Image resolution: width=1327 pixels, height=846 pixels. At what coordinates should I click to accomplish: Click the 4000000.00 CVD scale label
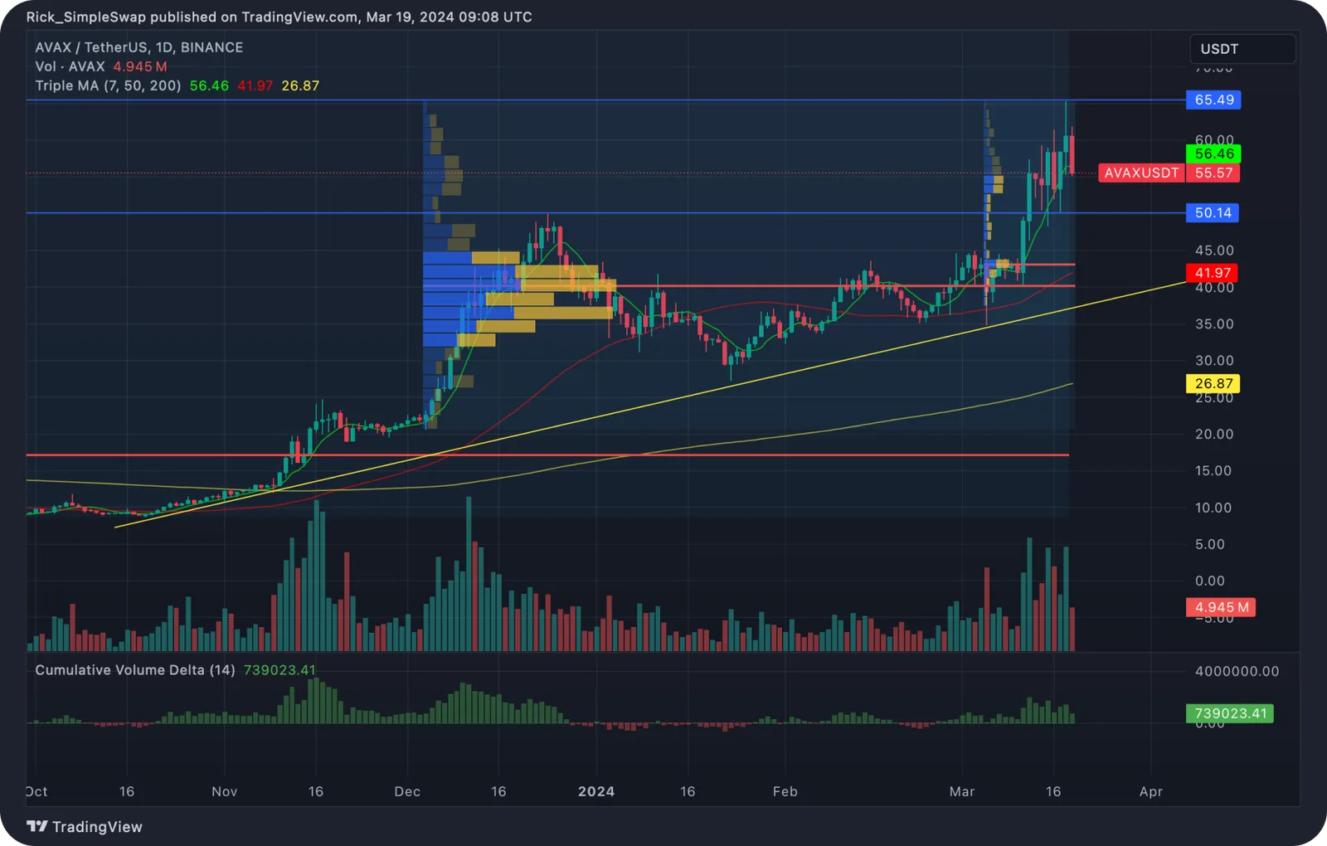point(1237,671)
